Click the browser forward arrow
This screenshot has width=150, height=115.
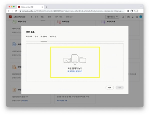pyautogui.click(x=12, y=11)
